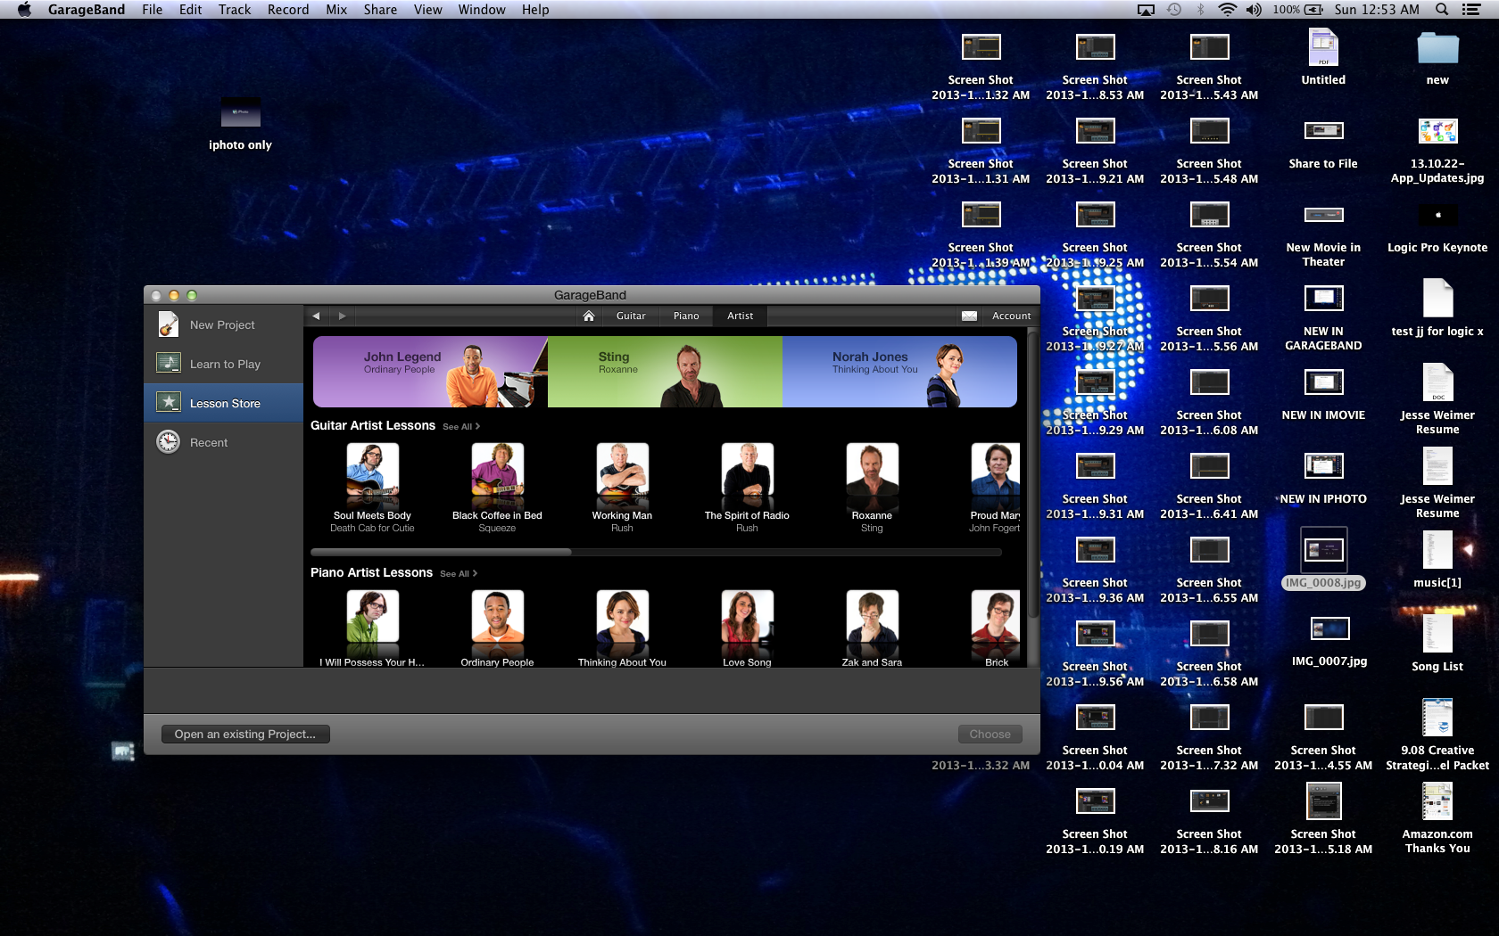This screenshot has width=1499, height=936.
Task: Open Spotlight search in menu bar
Action: pos(1442,10)
